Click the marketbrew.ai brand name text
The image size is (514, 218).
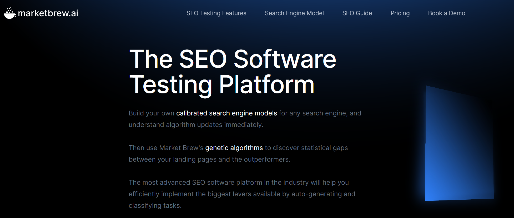click(48, 13)
